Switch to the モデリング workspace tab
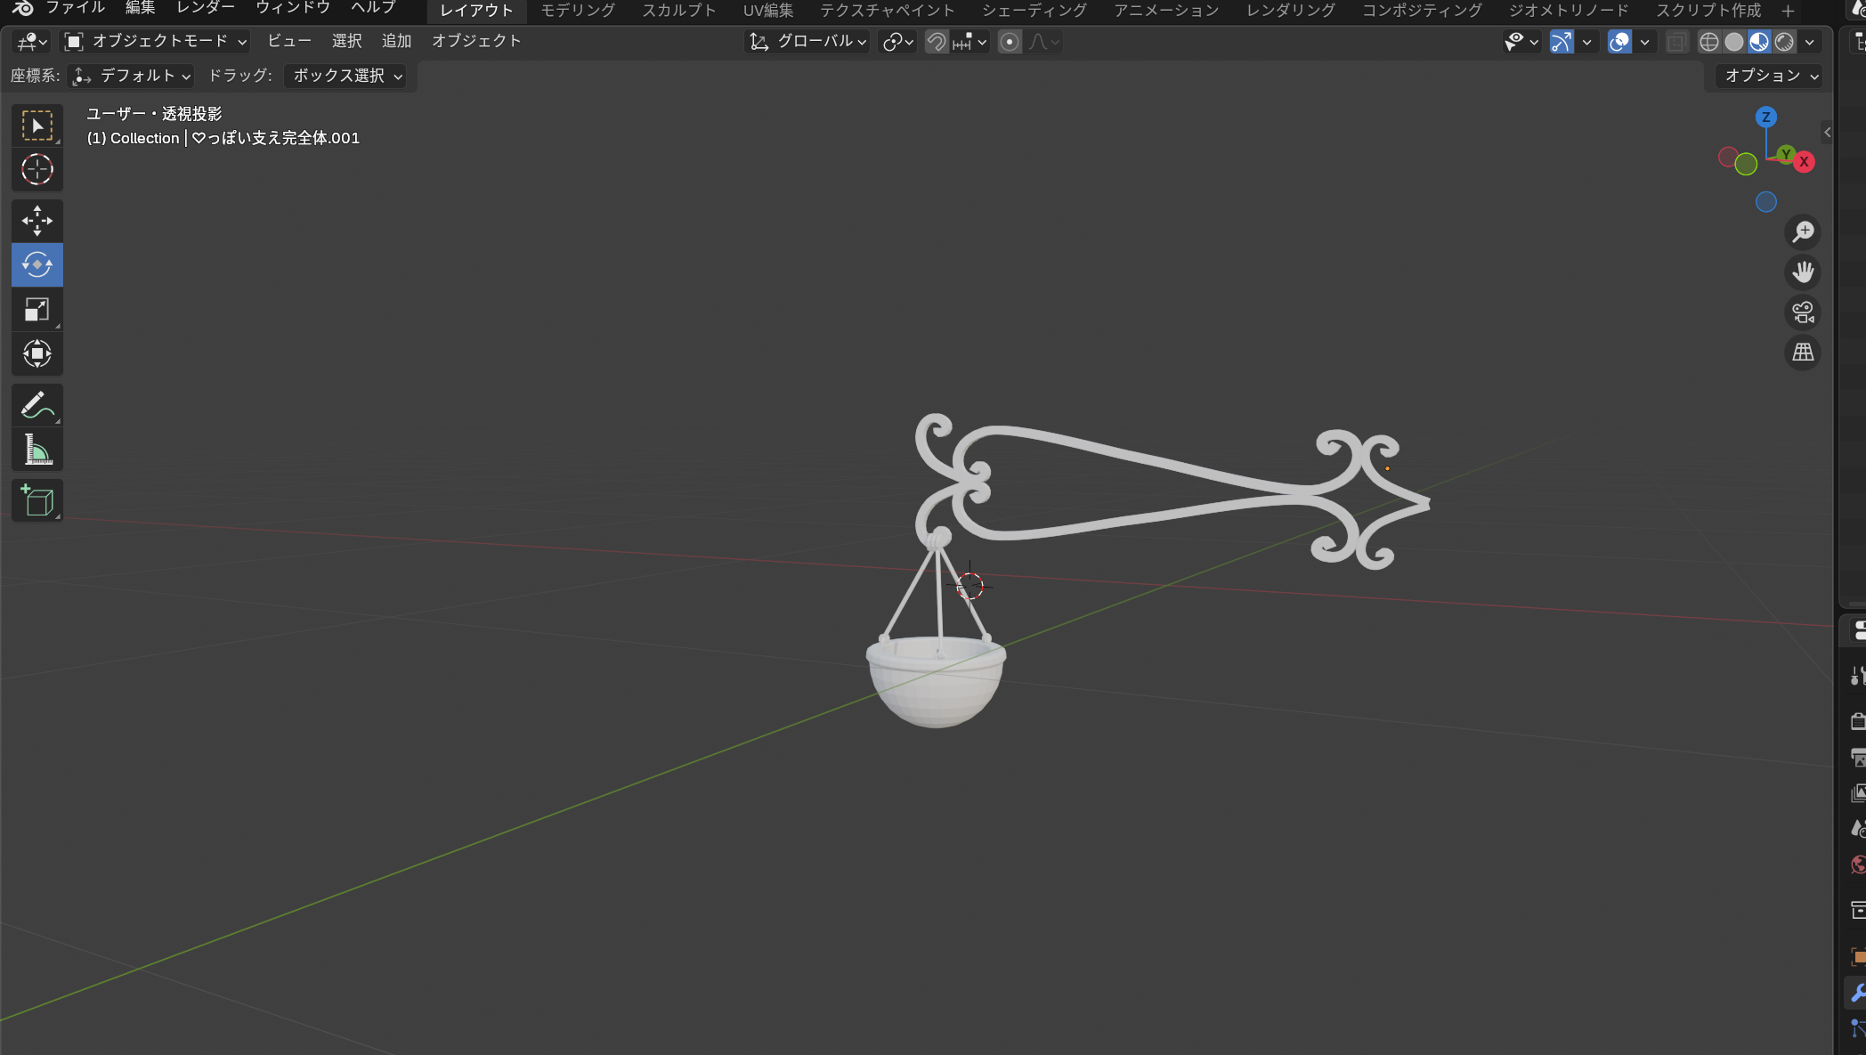Screen dimensions: 1866x1055 [578, 10]
